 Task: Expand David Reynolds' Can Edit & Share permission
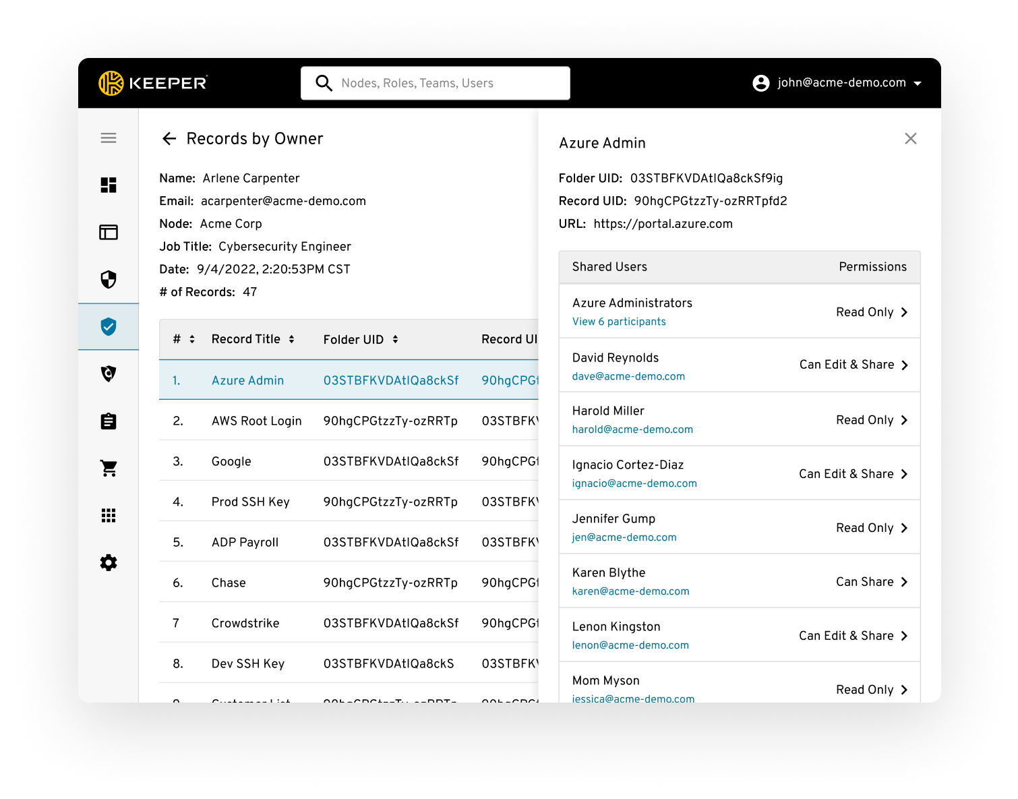click(x=904, y=365)
